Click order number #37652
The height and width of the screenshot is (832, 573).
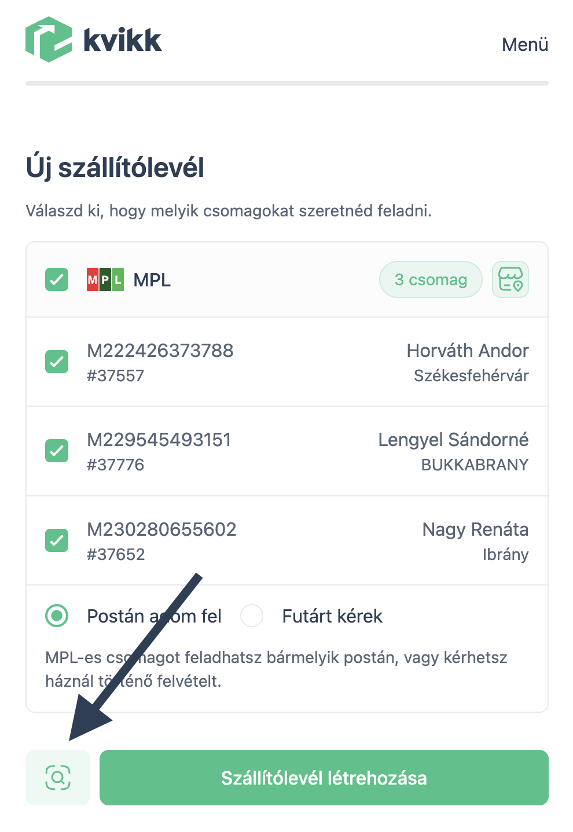coord(116,554)
